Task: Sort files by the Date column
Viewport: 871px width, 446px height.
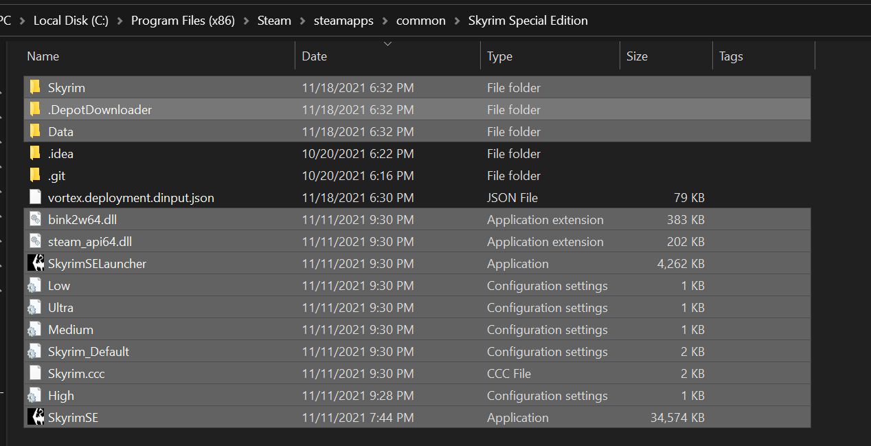Action: coord(388,56)
